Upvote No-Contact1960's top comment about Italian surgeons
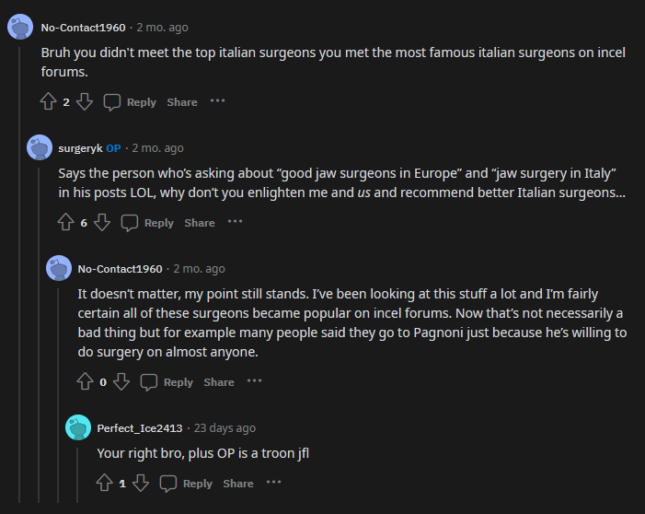The height and width of the screenshot is (514, 645). [x=49, y=101]
